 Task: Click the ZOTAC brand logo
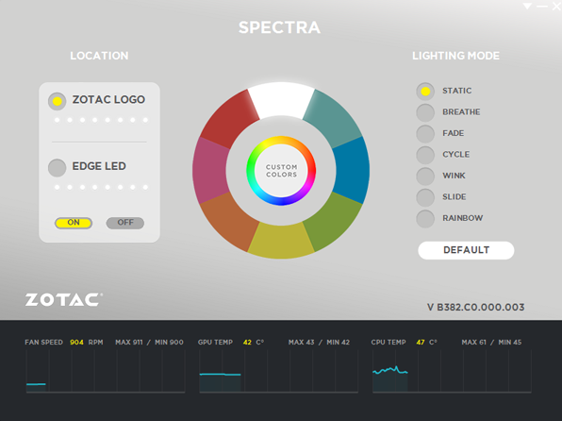(x=64, y=299)
